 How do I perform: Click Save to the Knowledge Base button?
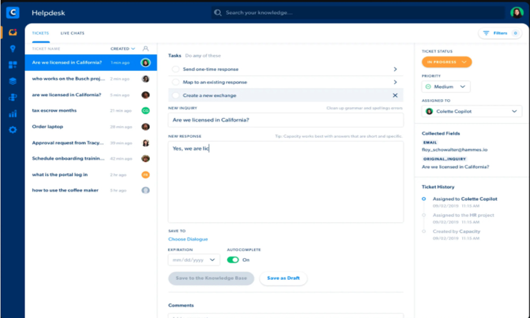pyautogui.click(x=211, y=278)
